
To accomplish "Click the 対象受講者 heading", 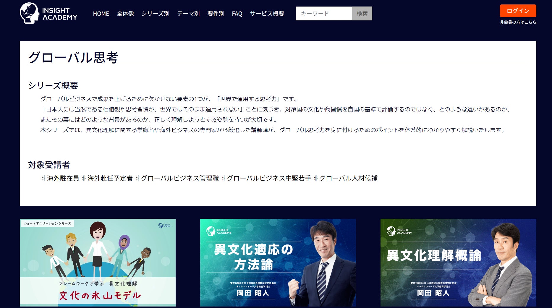I will tap(49, 165).
